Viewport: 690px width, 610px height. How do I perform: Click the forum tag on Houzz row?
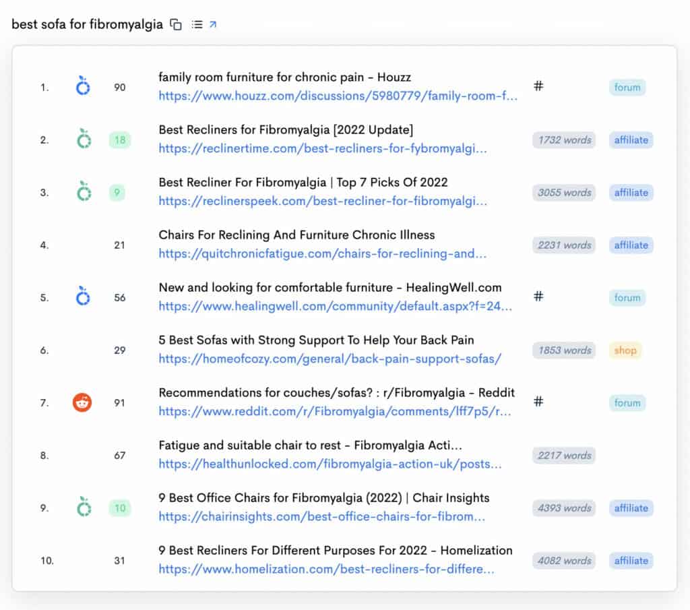[627, 88]
